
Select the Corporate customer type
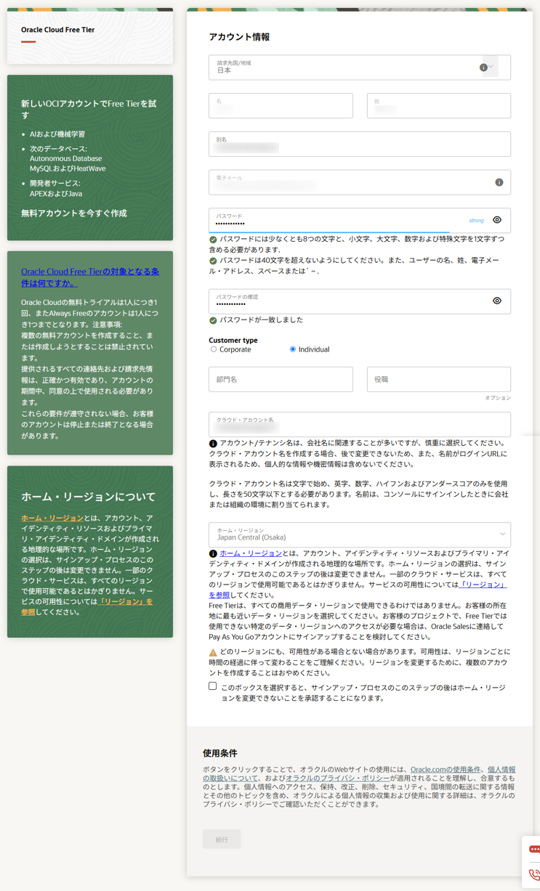tap(214, 349)
